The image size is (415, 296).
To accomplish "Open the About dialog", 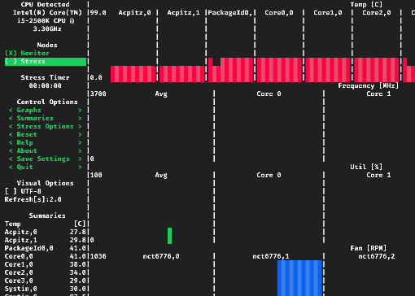I will pyautogui.click(x=45, y=150).
